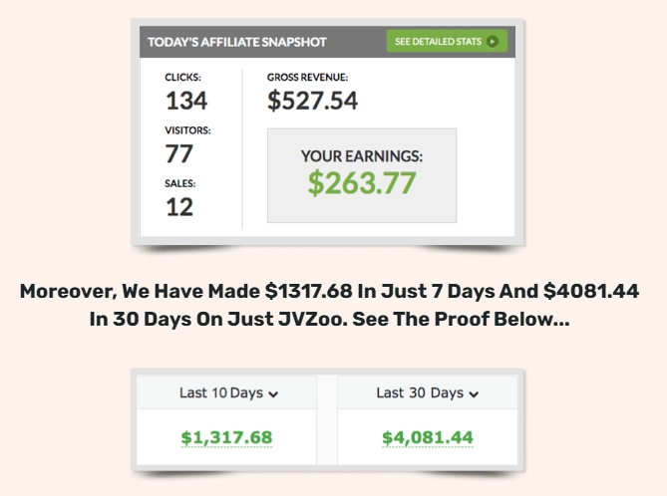Click the Sales count 12

[x=179, y=207]
